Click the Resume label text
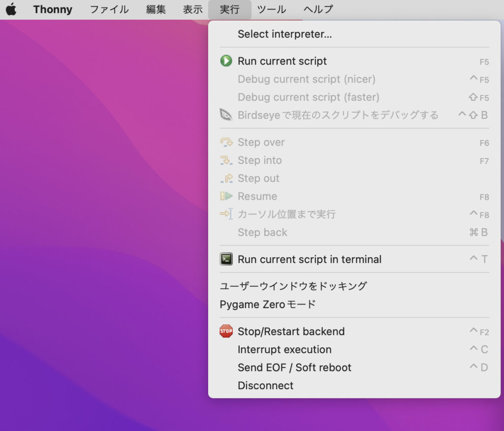This screenshot has height=431, width=504. click(x=257, y=196)
